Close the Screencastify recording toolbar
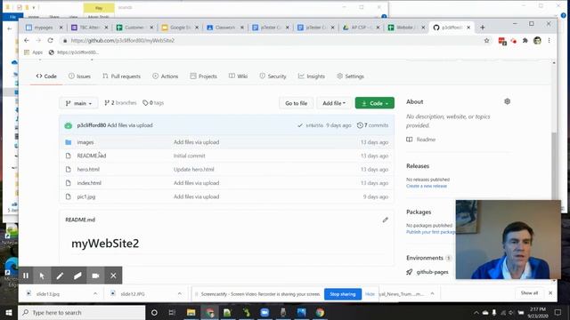The width and height of the screenshot is (570, 320). (113, 276)
